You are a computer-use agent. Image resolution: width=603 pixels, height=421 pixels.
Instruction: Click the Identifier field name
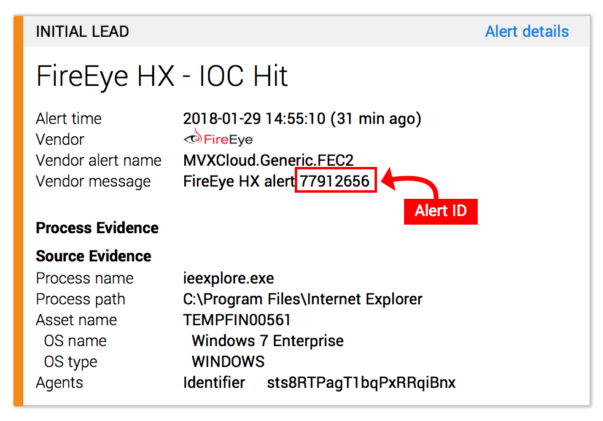click(x=214, y=382)
